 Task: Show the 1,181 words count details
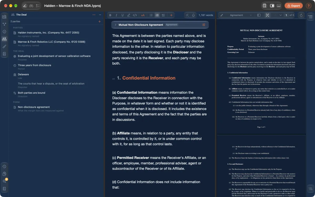(x=206, y=15)
